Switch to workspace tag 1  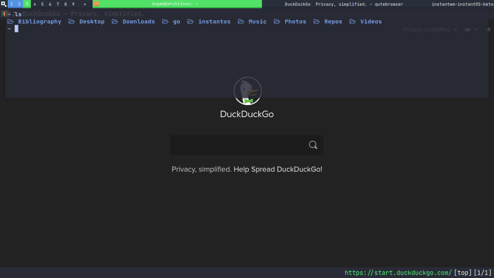coord(12,4)
